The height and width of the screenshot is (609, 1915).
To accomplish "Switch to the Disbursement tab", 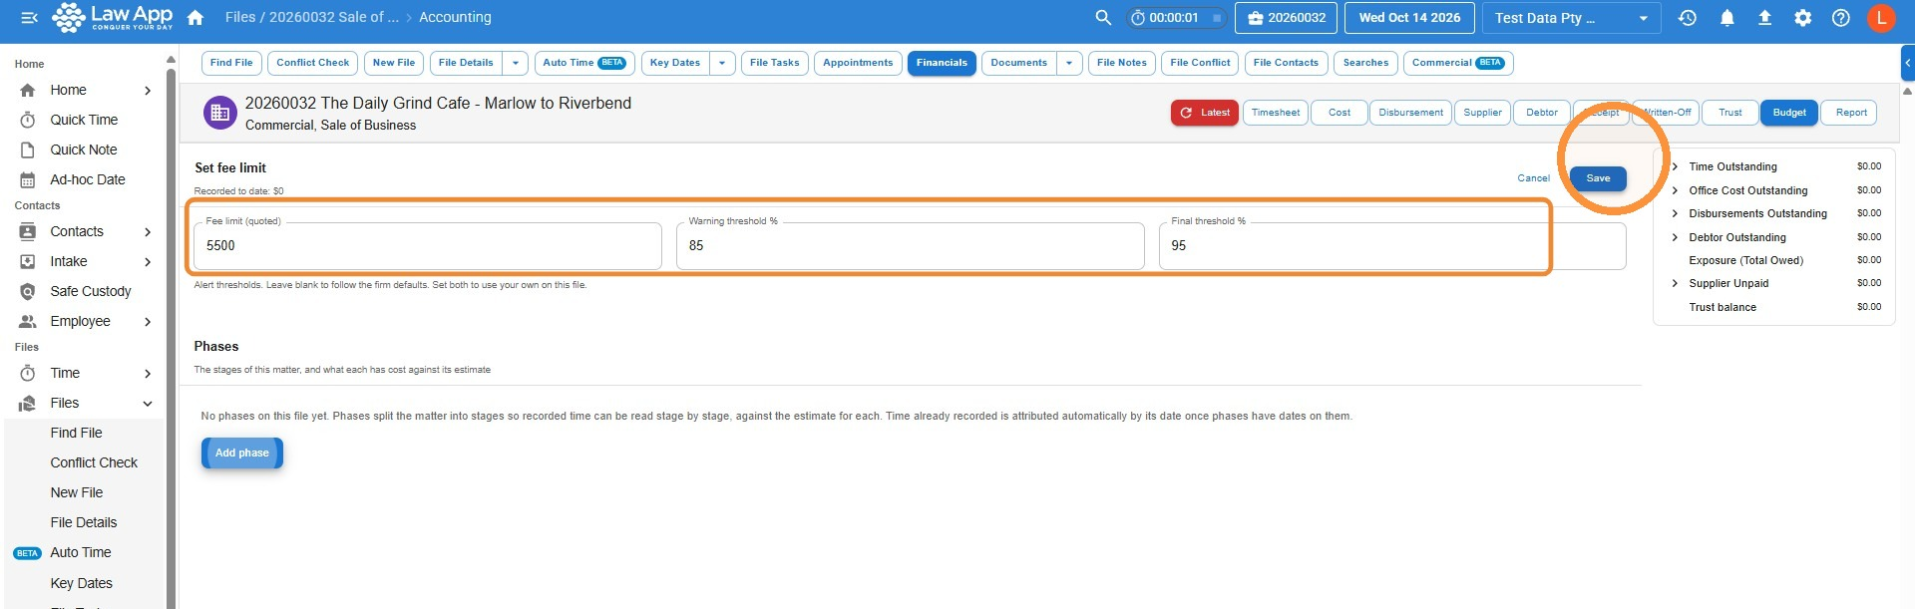I will [x=1410, y=113].
